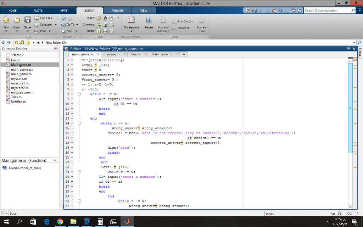Click the New script plus icon
Screen dimensions: 363x227
pyautogui.click(x=6, y=20)
